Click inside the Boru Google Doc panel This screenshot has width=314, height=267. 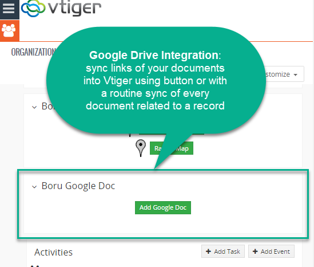click(163, 204)
